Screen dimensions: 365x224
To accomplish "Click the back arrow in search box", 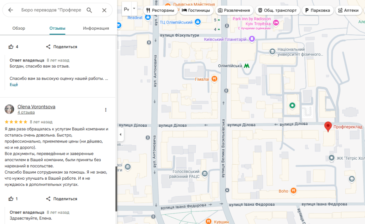I will (10, 10).
